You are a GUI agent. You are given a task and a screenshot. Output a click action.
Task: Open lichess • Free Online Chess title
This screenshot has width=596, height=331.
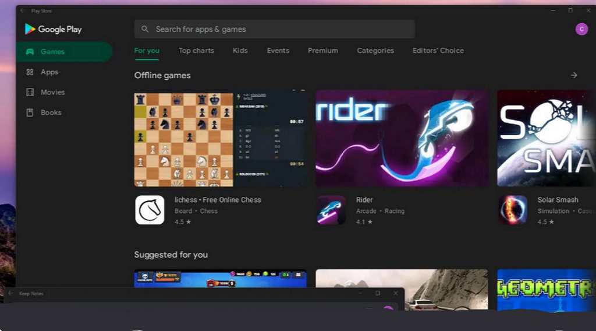[218, 200]
